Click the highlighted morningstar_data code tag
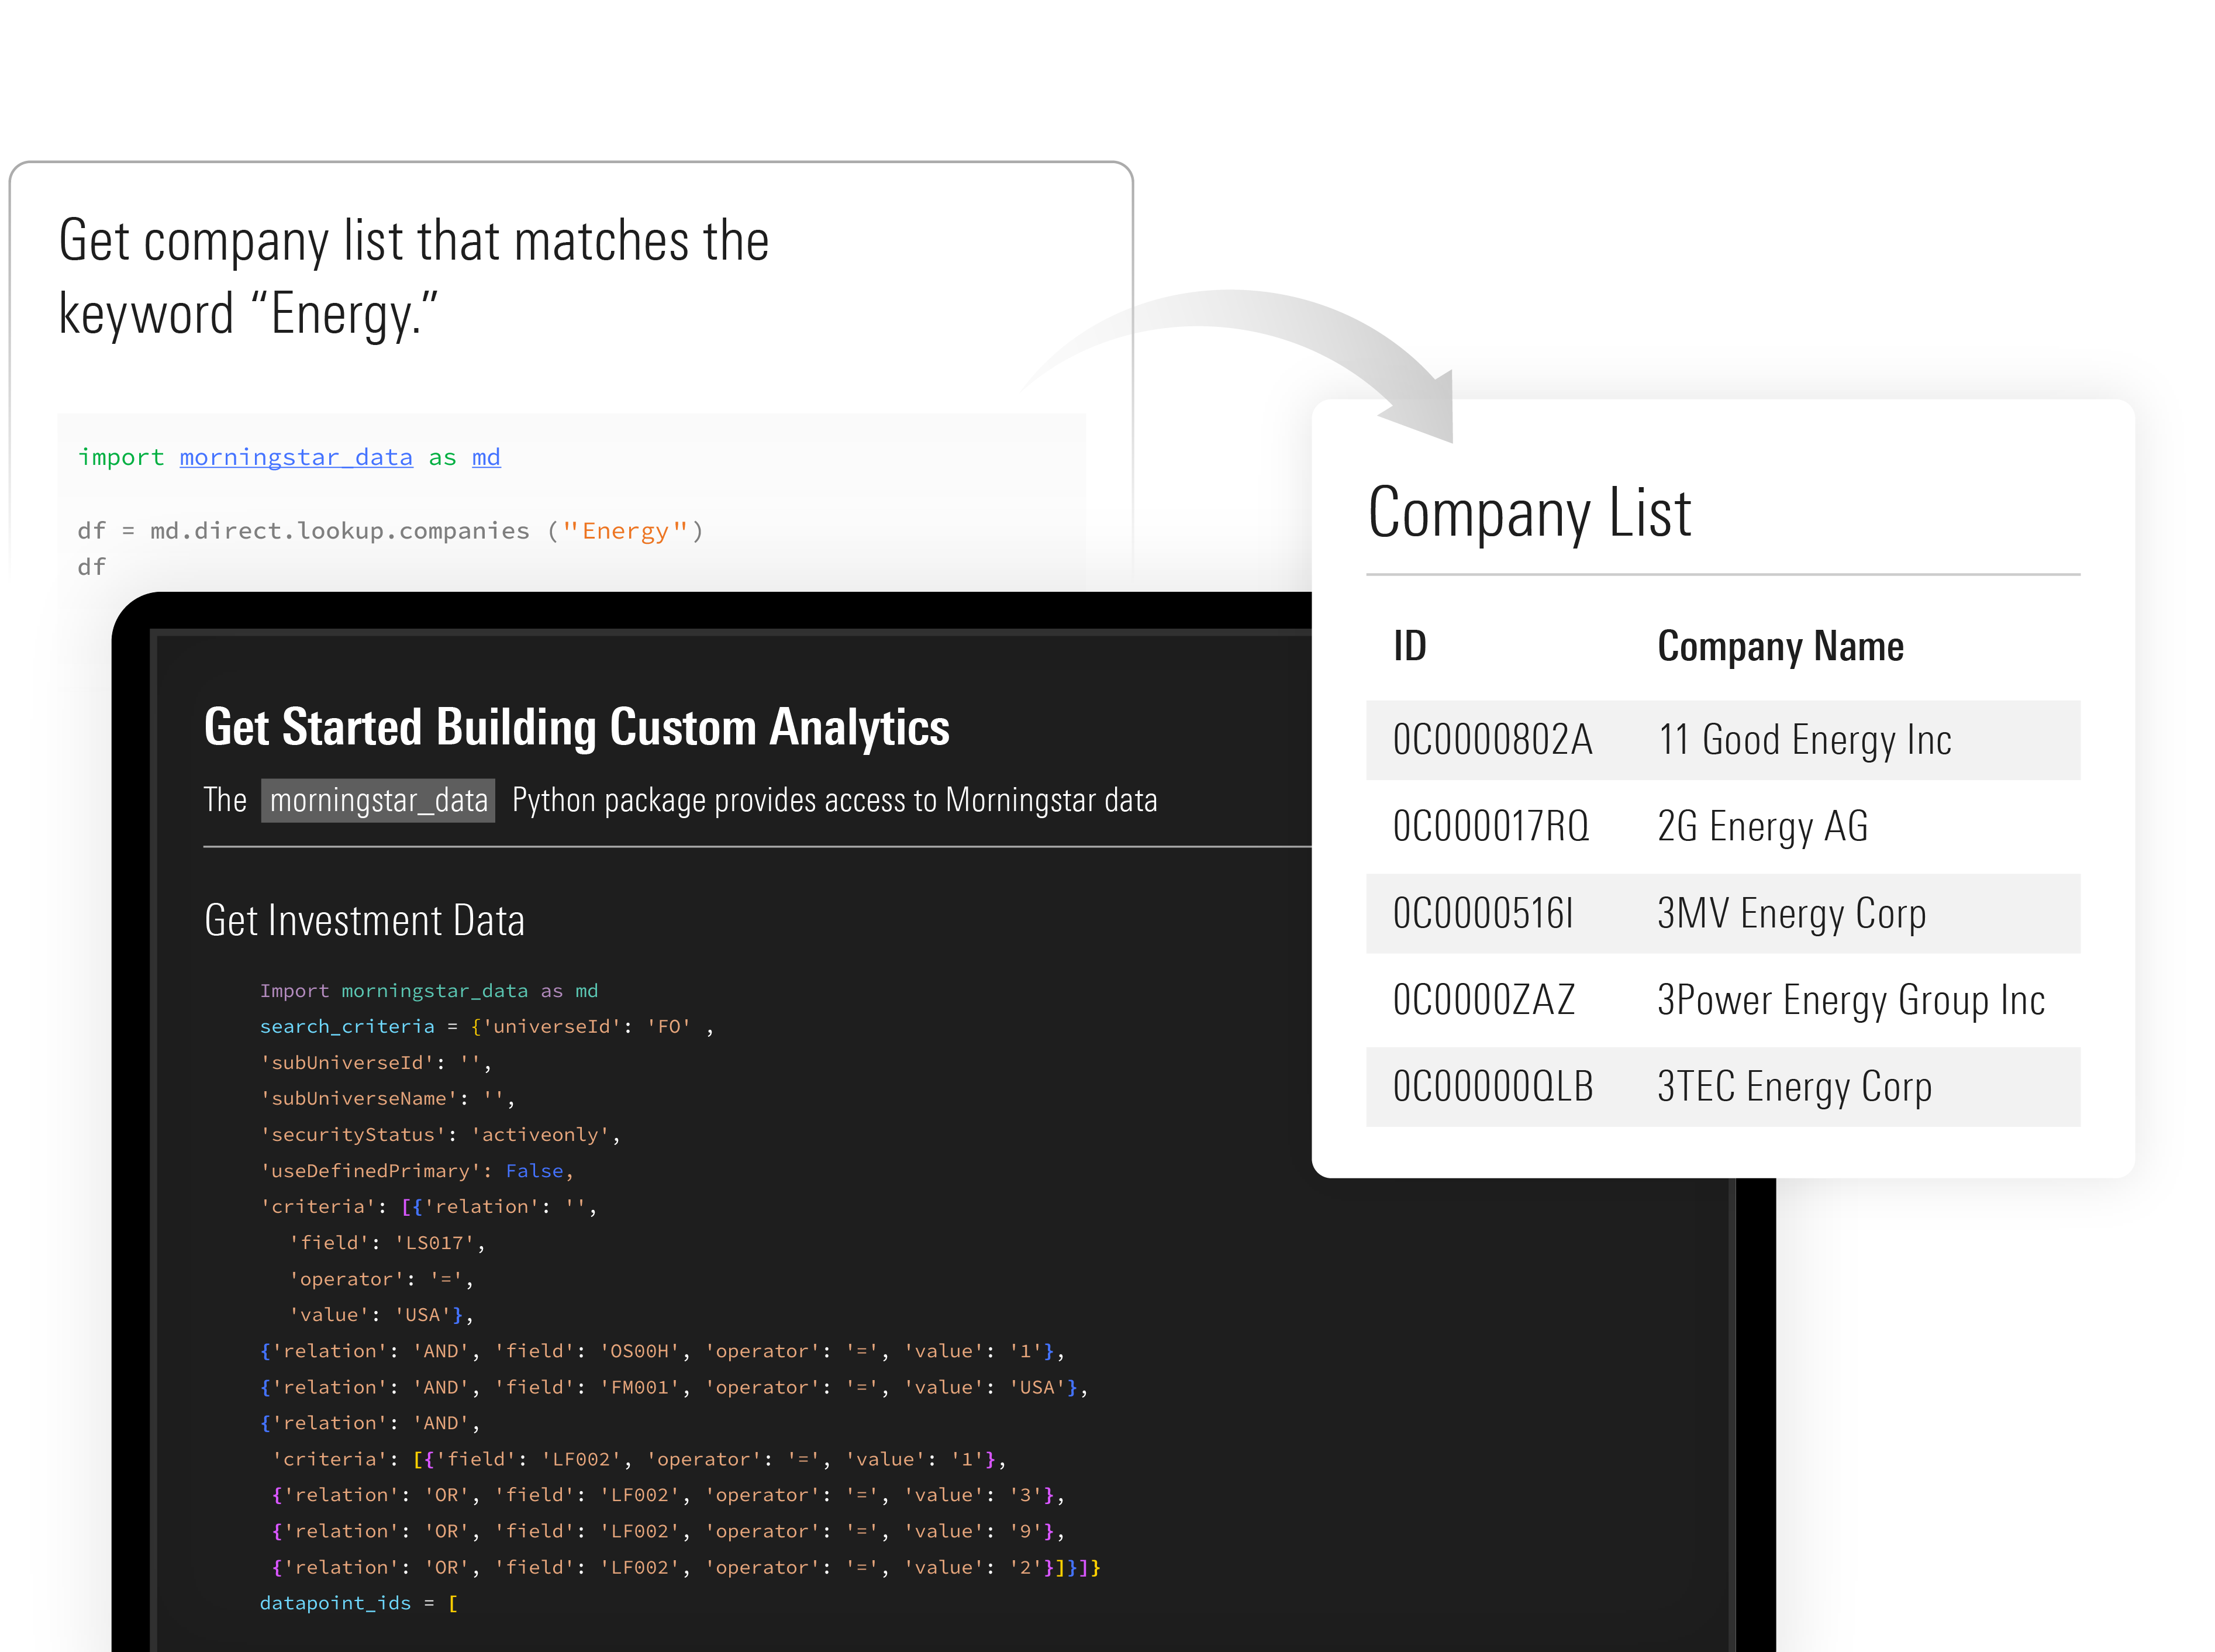The width and height of the screenshot is (2215, 1652). pos(378,800)
